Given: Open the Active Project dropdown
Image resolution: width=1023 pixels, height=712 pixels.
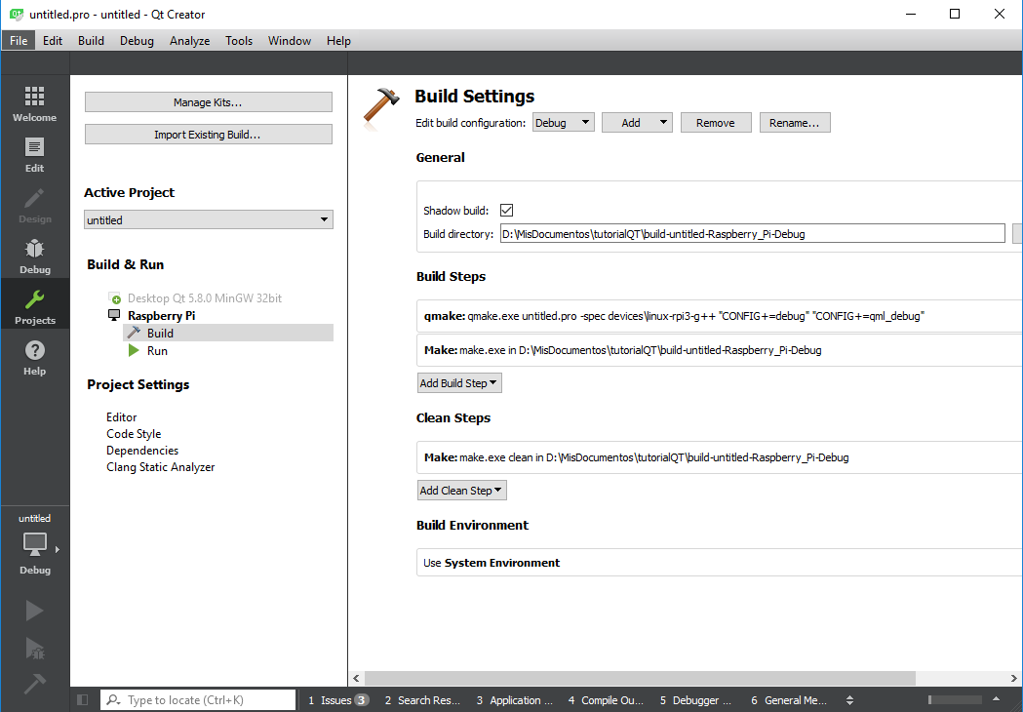Looking at the screenshot, I should tap(209, 219).
